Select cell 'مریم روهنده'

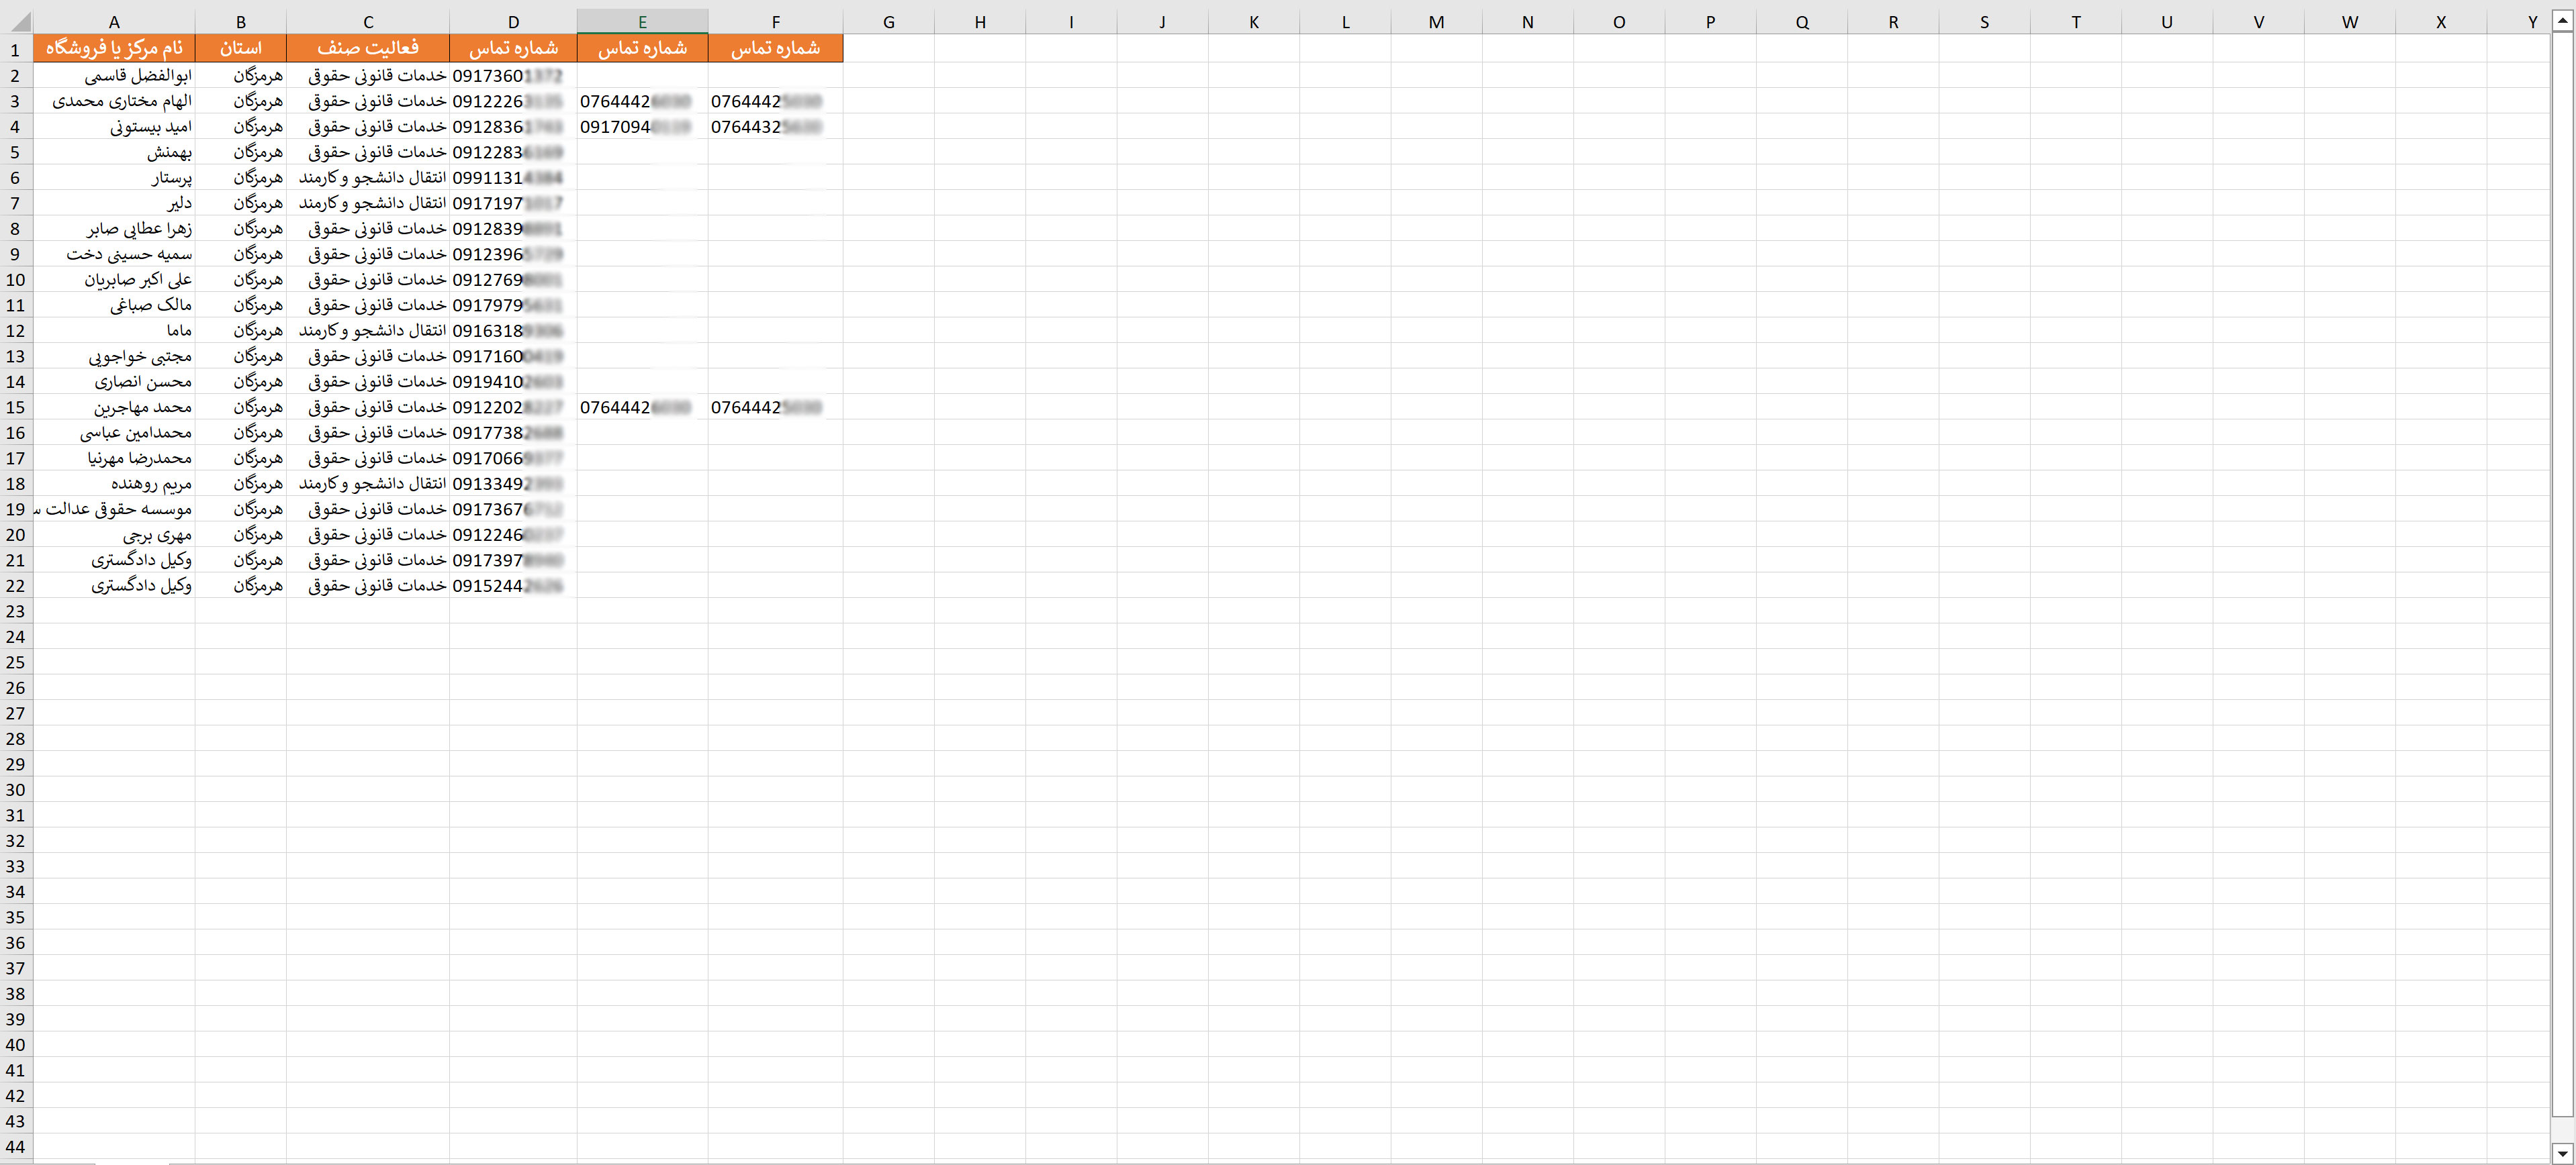[114, 484]
